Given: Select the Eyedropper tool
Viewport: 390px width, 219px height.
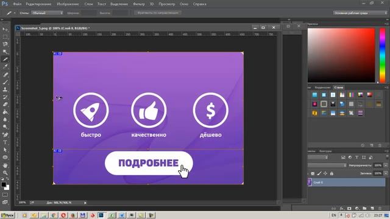Looking at the screenshot, I should pos(5,66).
